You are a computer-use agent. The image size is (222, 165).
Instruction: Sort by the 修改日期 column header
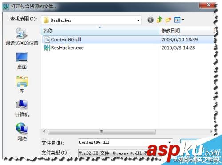pos(185,31)
